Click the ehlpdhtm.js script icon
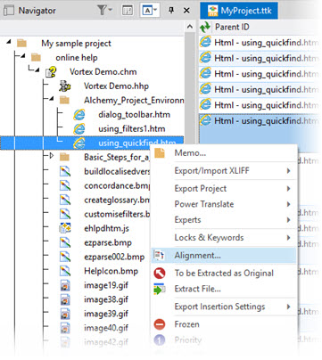The width and height of the screenshot is (322, 360). [65, 228]
